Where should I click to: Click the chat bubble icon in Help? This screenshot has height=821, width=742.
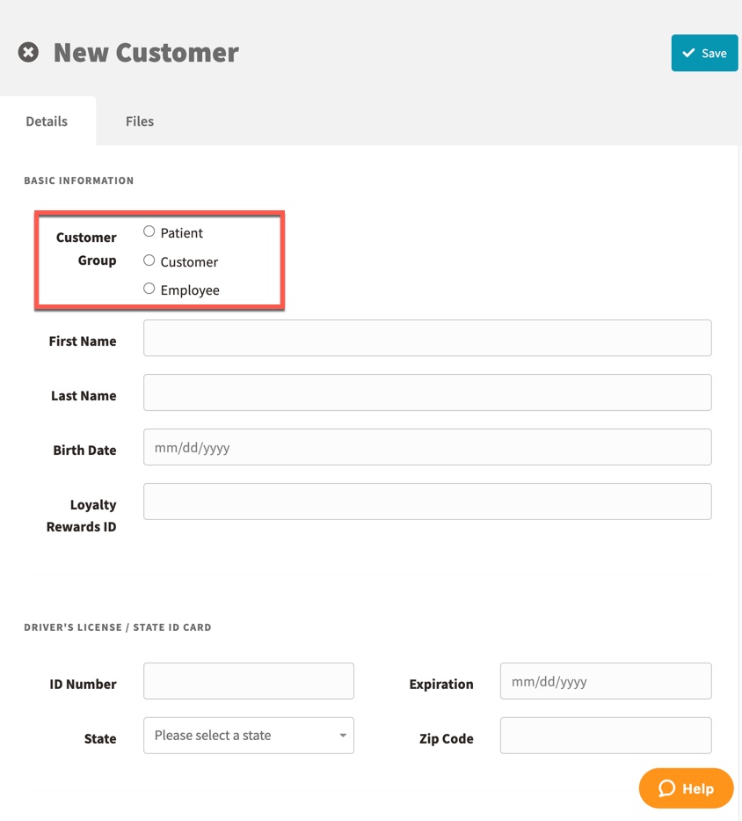coord(666,788)
